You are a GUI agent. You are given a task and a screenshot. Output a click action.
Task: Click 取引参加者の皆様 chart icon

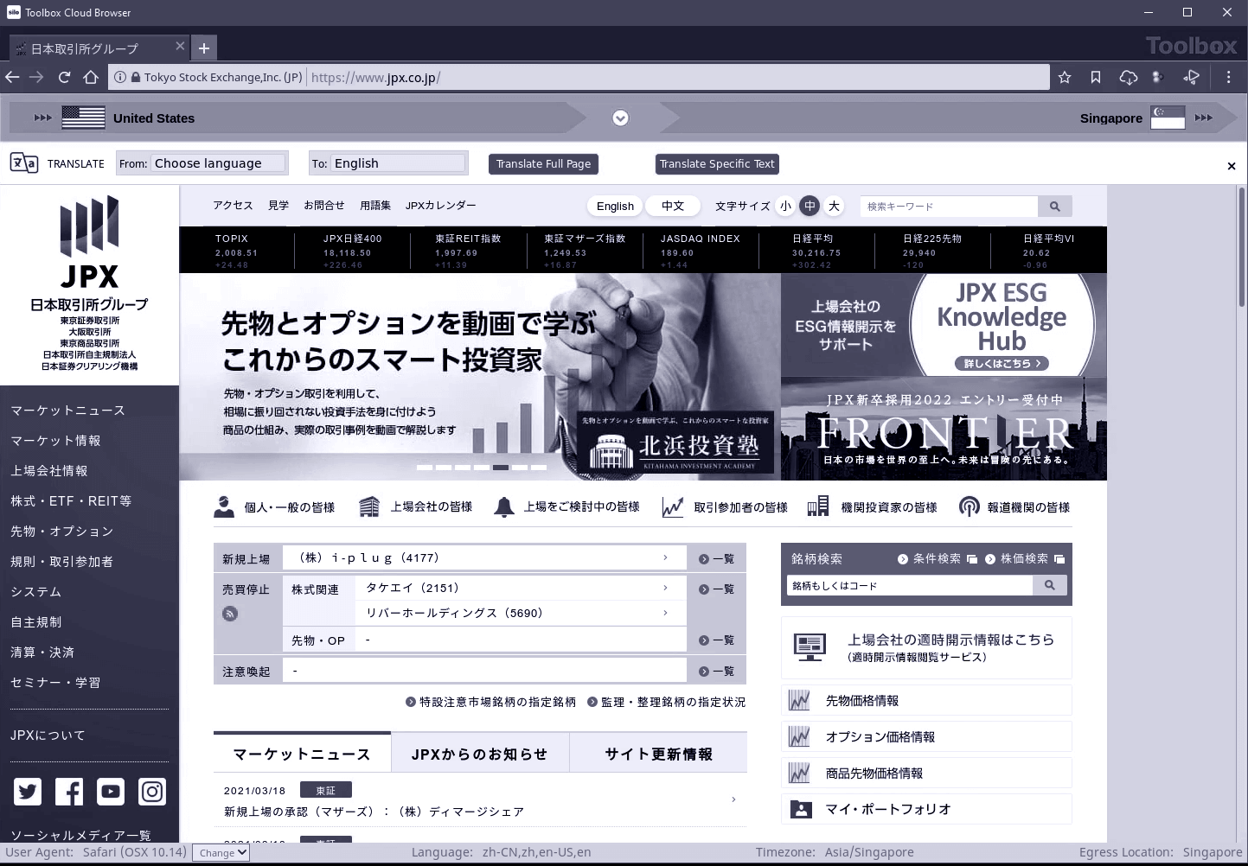click(673, 507)
